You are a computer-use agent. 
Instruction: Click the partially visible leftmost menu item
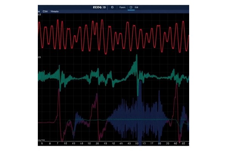pos(39,11)
